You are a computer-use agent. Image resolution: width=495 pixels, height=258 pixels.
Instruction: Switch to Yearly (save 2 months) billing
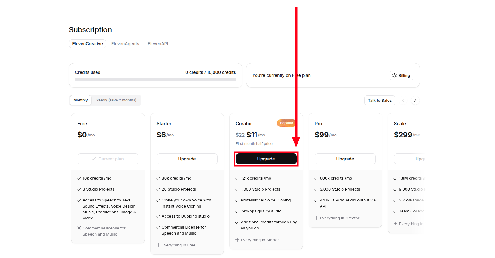coord(116,100)
